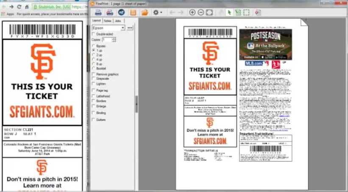This screenshot has height=192, width=348.
Task: Enable the Enlarge checkbox
Action: (93, 106)
